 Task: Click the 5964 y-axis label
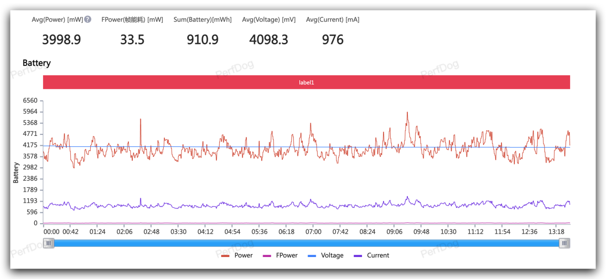[30, 112]
